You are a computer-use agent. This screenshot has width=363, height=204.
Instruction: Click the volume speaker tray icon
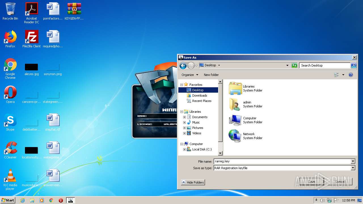click(322, 200)
